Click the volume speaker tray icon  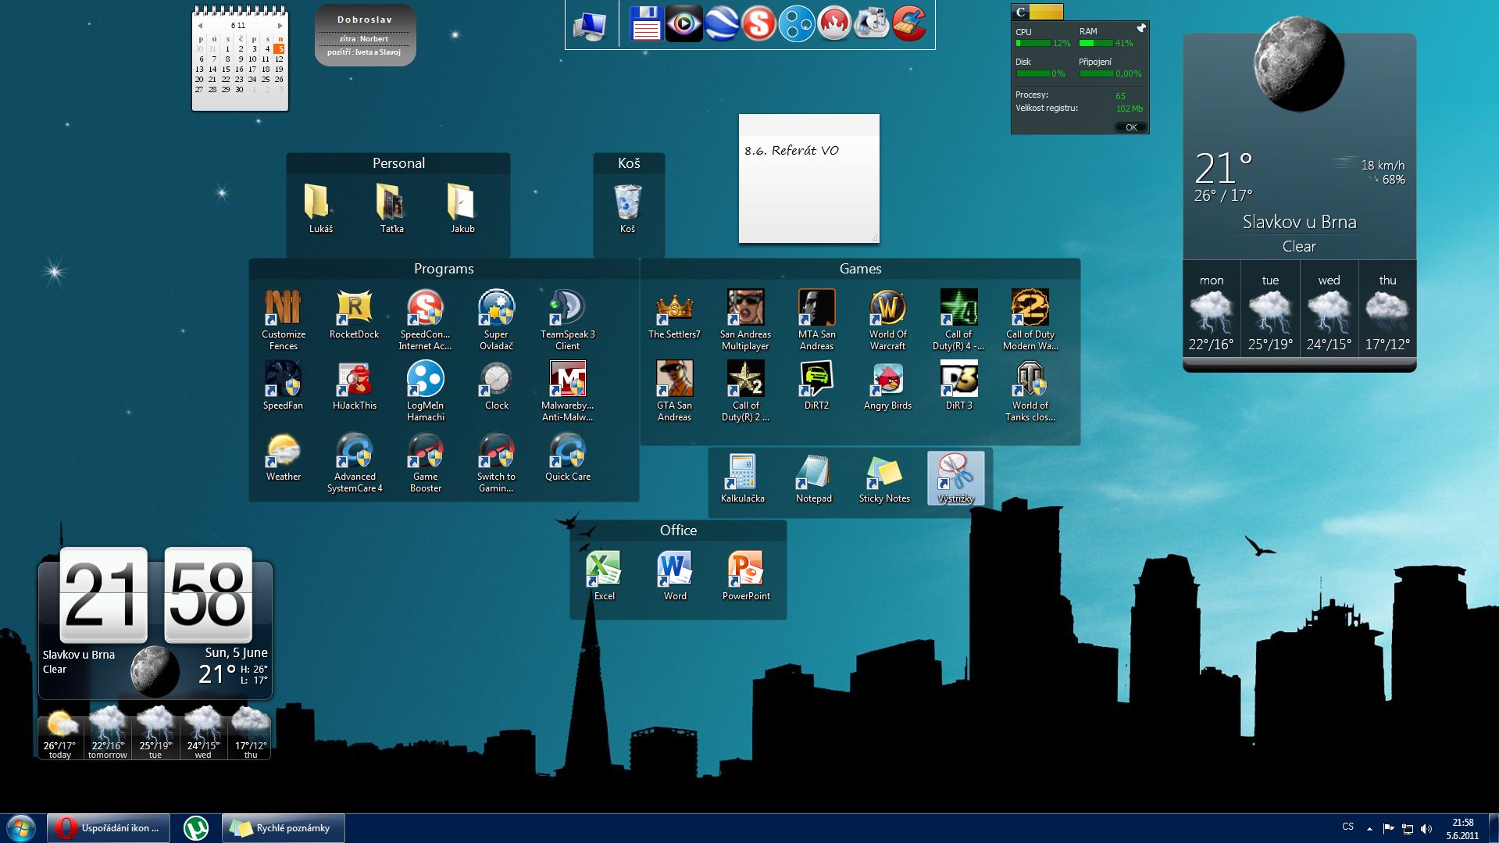pyautogui.click(x=1426, y=828)
